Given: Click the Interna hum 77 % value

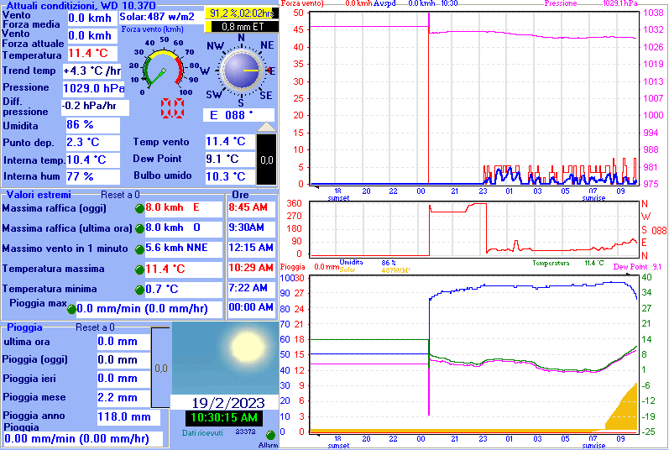Looking at the screenshot, I should click(x=92, y=176).
